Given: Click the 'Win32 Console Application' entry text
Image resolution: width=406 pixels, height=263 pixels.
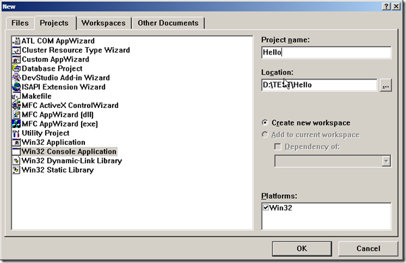Looking at the screenshot, I should [69, 152].
